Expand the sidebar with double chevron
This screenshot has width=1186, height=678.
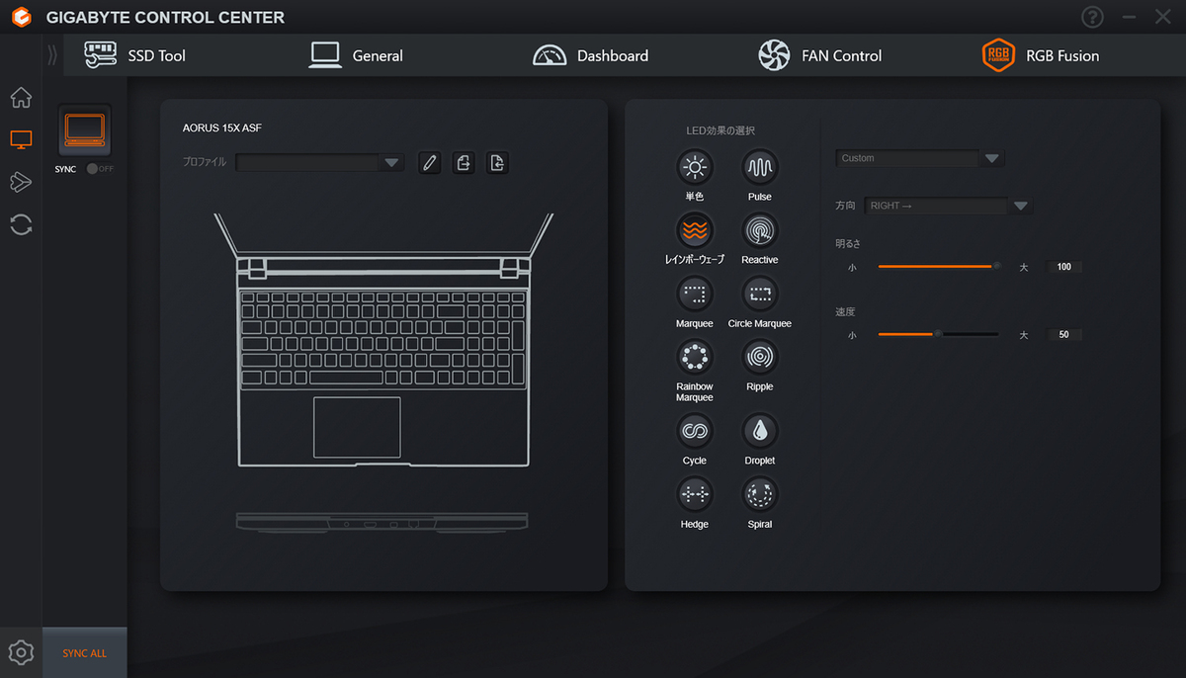click(52, 55)
